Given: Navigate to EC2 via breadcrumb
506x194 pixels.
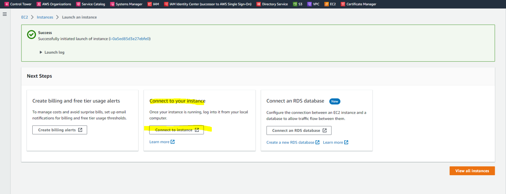Looking at the screenshot, I should pyautogui.click(x=24, y=17).
